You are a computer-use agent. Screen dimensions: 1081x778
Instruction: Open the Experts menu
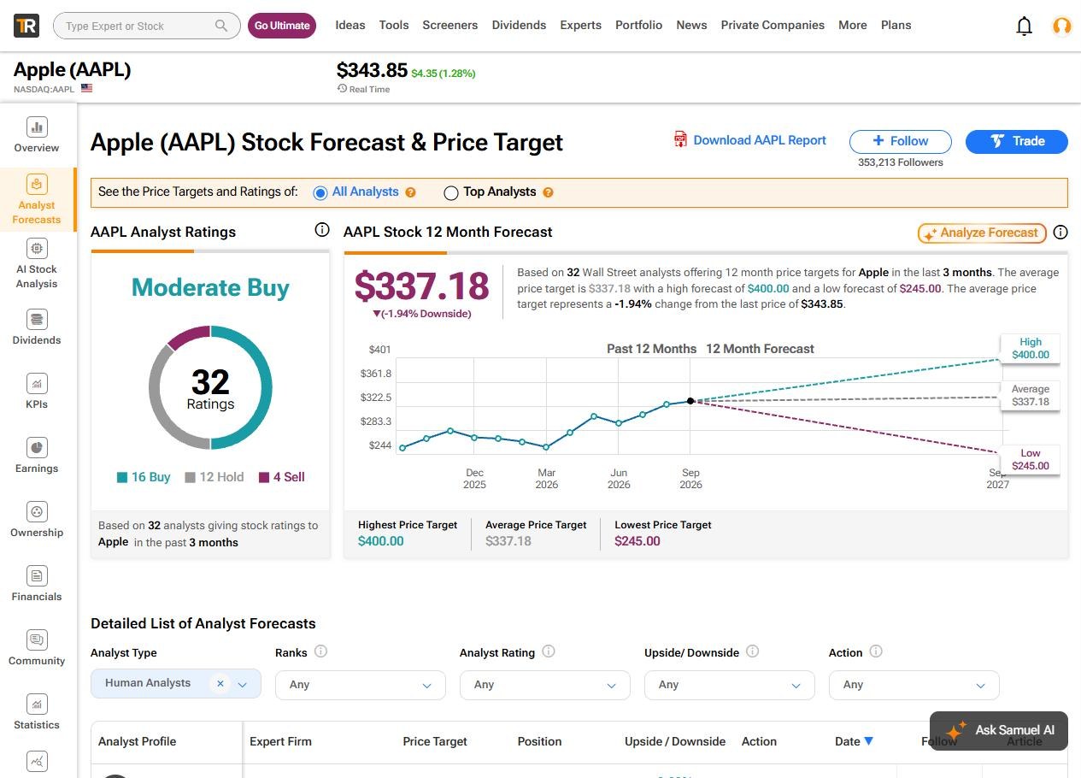point(581,25)
